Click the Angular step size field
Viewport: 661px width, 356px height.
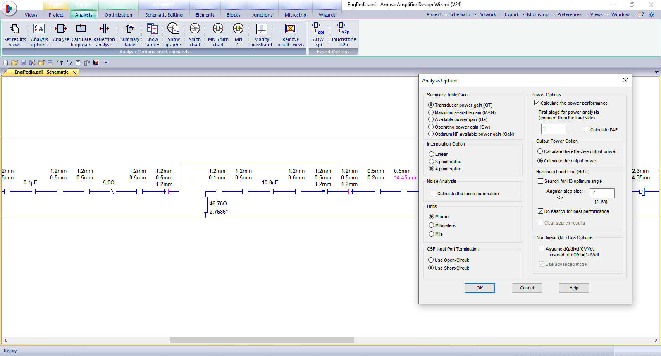(601, 193)
